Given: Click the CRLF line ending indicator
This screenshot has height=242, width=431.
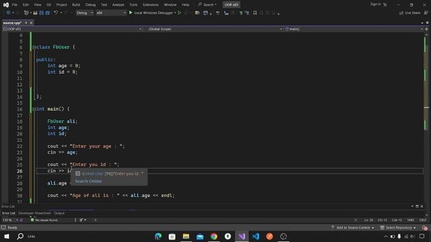Looking at the screenshot, I should pyautogui.click(x=423, y=220).
